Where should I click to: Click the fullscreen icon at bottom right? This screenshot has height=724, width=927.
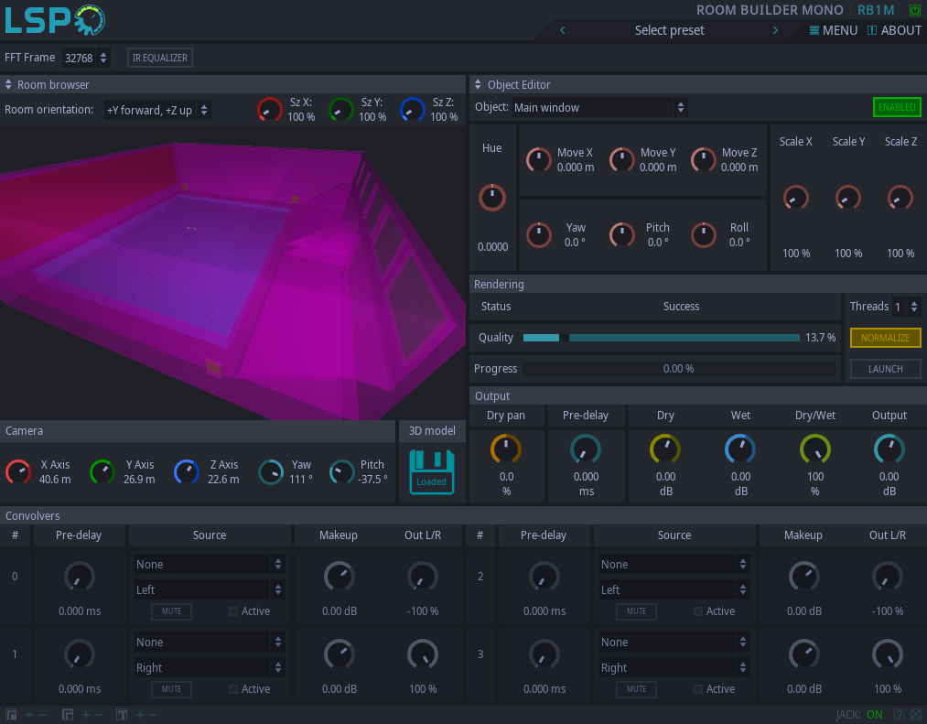tap(916, 714)
